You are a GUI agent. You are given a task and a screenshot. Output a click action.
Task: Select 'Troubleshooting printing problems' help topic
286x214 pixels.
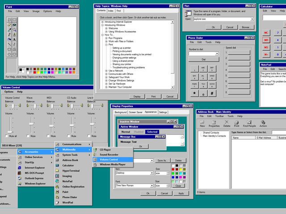click(x=129, y=67)
